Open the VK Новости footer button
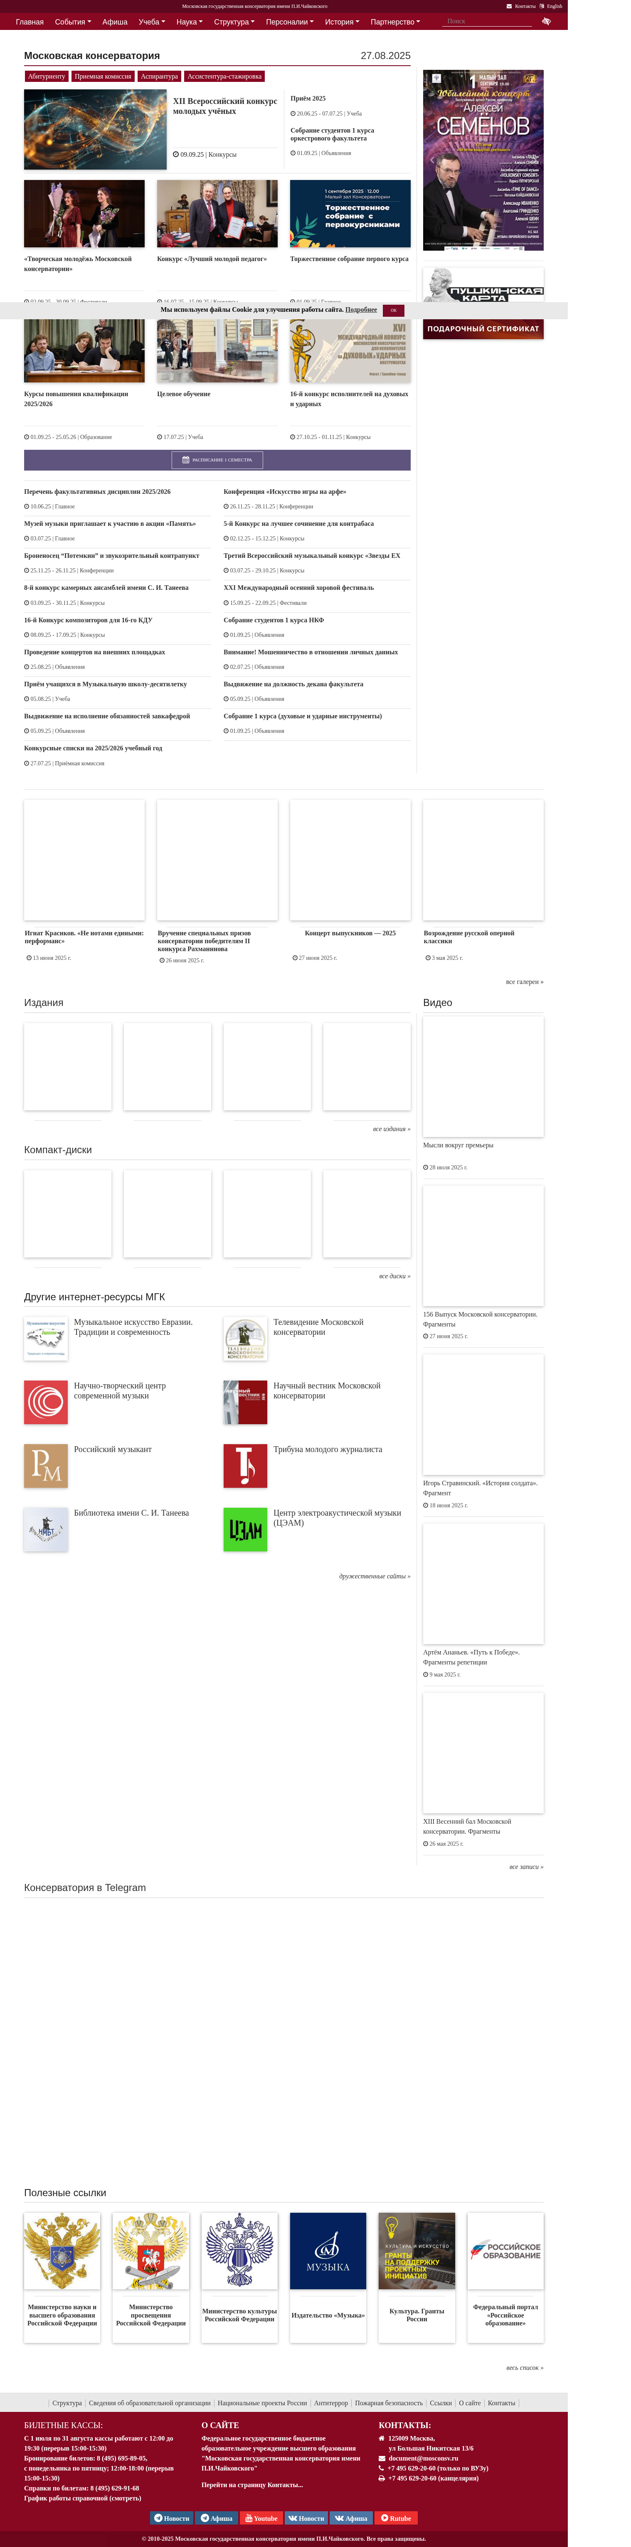This screenshot has height=2547, width=631. 307,2517
